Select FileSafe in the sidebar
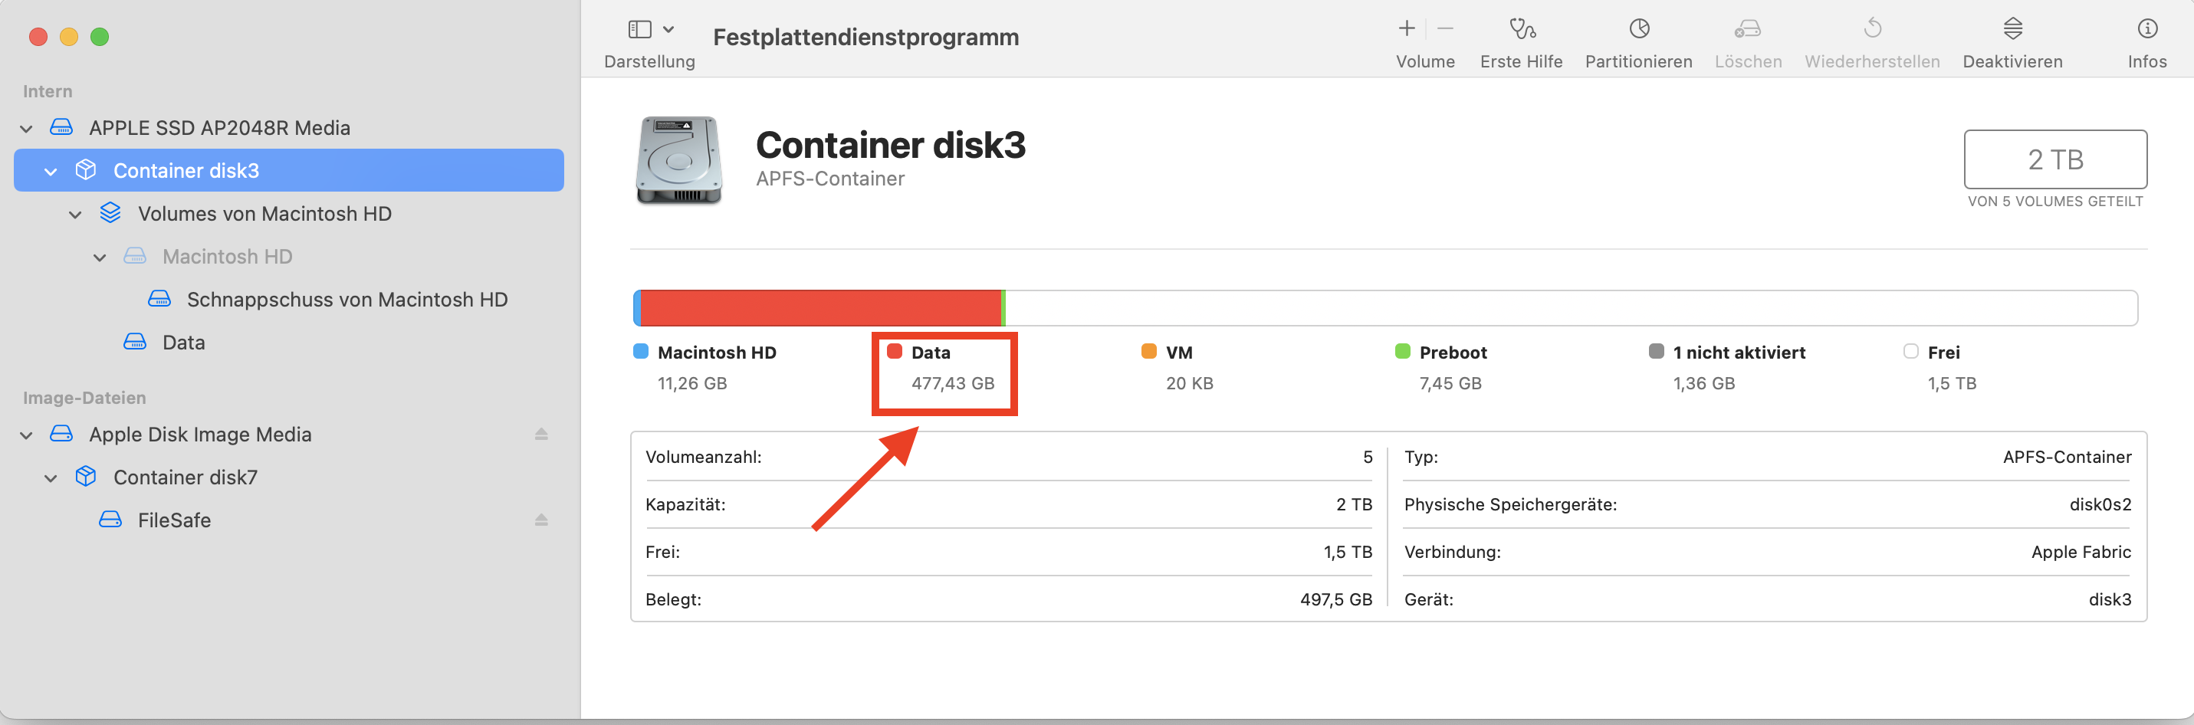The height and width of the screenshot is (725, 2194). point(174,520)
